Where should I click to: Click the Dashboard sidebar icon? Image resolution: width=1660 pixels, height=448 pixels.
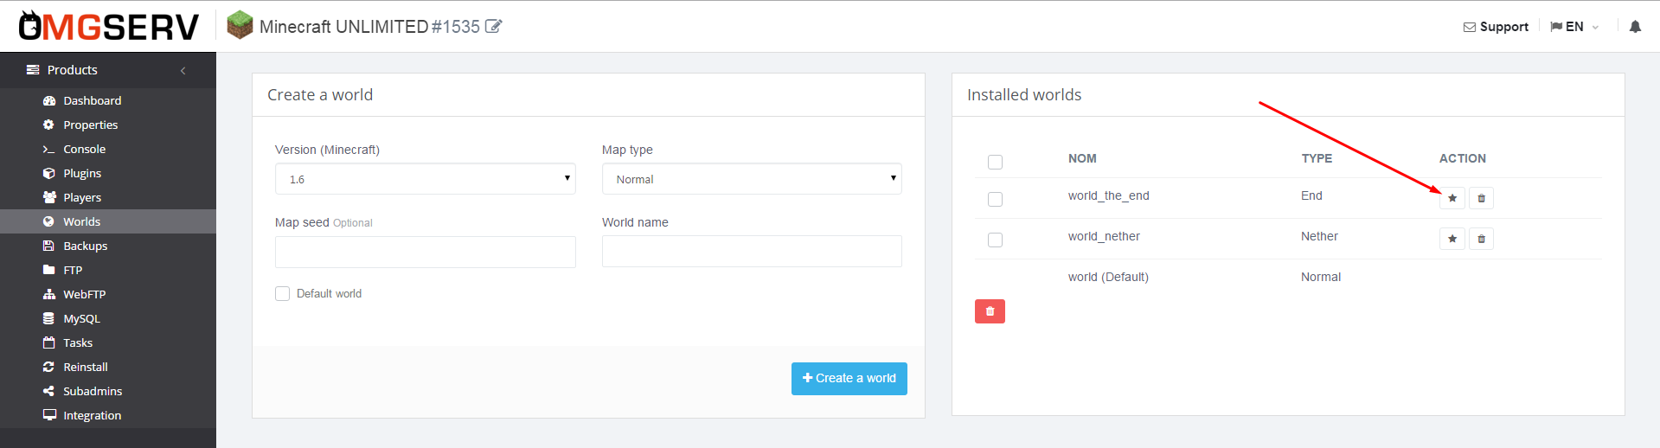click(x=49, y=100)
